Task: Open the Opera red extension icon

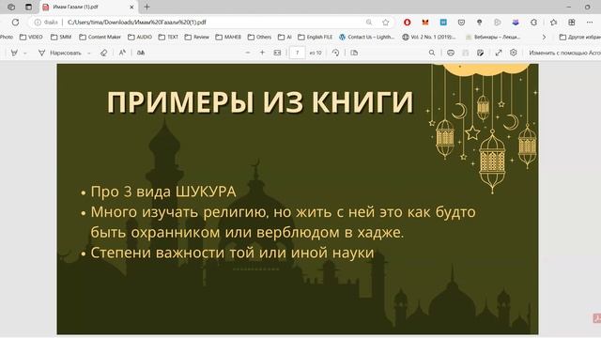Action: (407, 23)
